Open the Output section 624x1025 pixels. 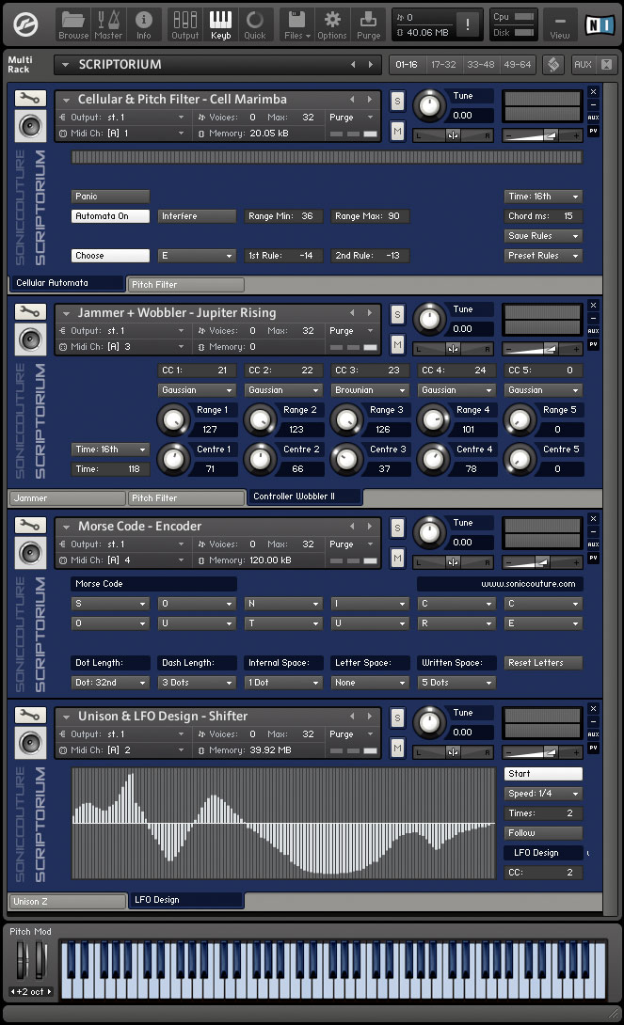[185, 24]
